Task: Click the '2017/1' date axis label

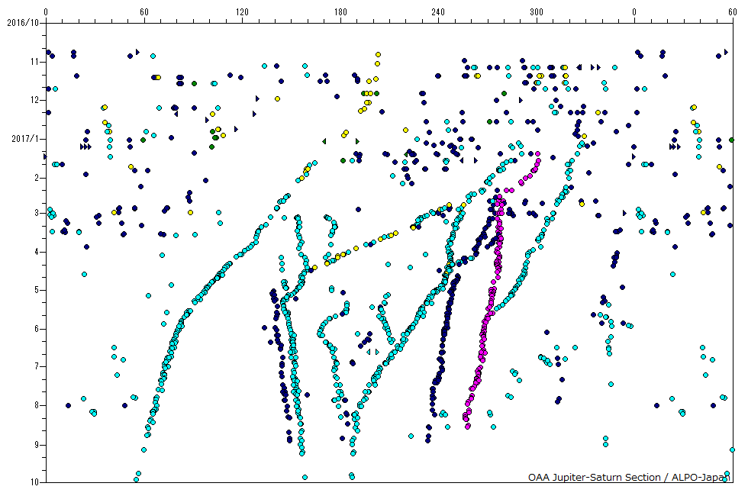Action: [x=25, y=139]
